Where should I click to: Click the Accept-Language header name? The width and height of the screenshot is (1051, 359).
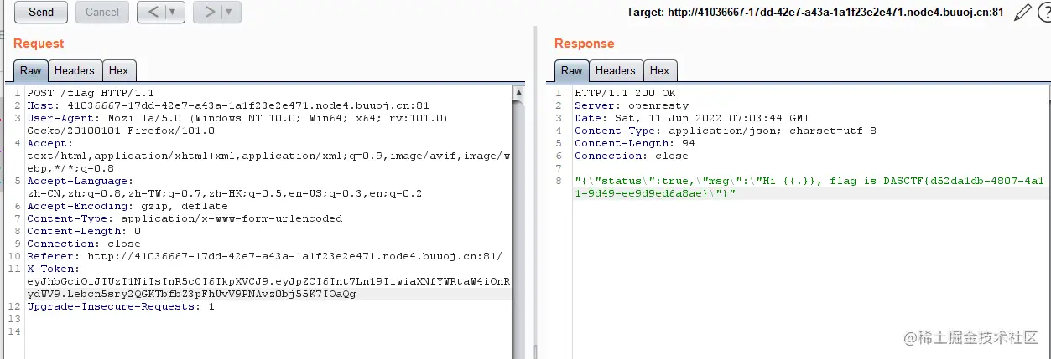(x=80, y=181)
